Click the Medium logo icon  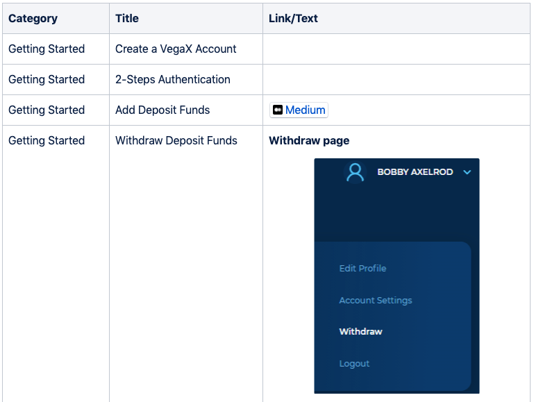[278, 110]
